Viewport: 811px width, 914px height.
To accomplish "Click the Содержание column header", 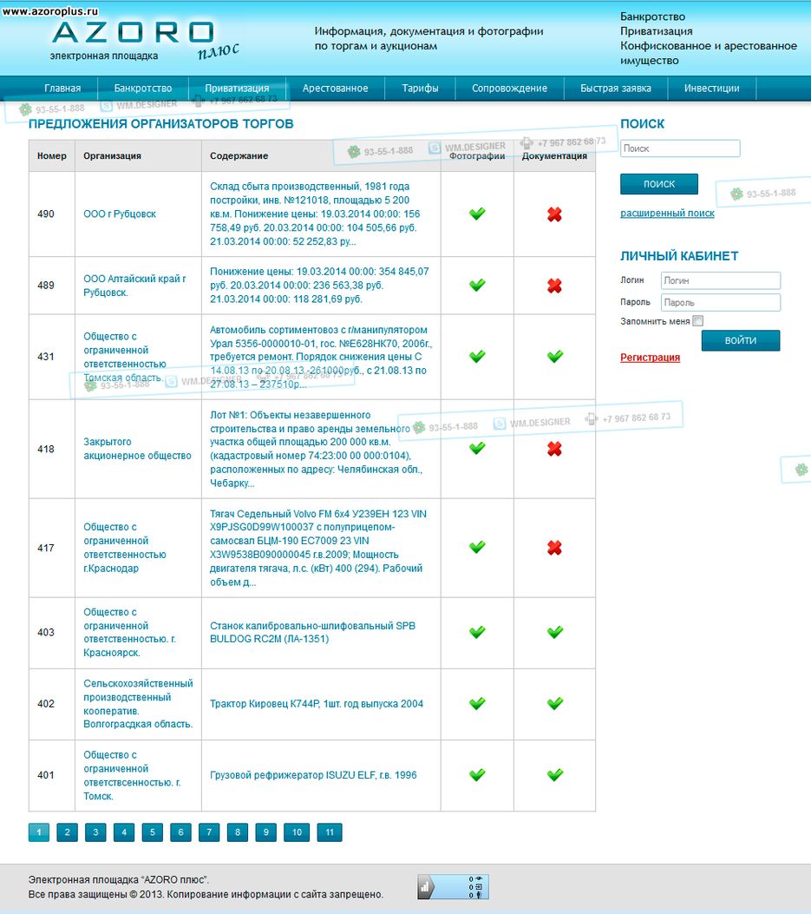I will pyautogui.click(x=239, y=155).
